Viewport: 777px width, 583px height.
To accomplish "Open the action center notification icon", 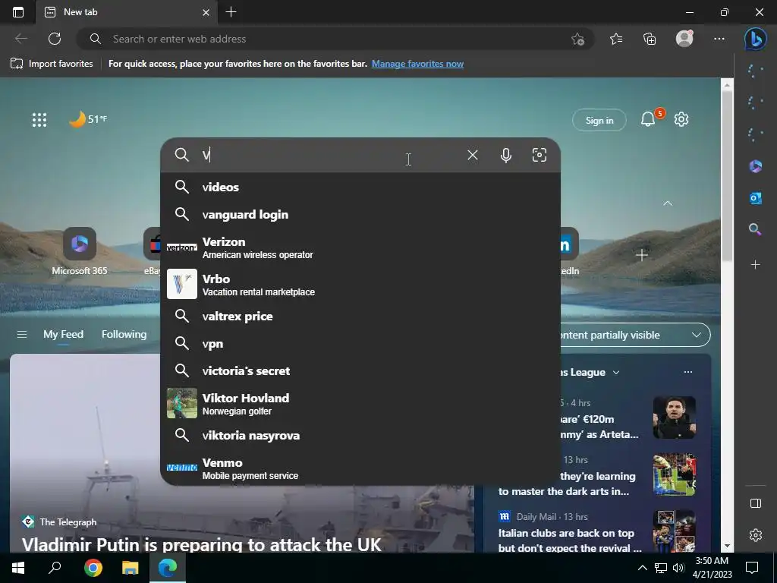I will [x=752, y=568].
